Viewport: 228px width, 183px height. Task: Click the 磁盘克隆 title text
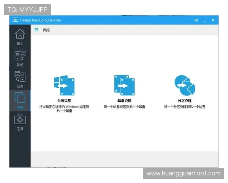click(124, 101)
